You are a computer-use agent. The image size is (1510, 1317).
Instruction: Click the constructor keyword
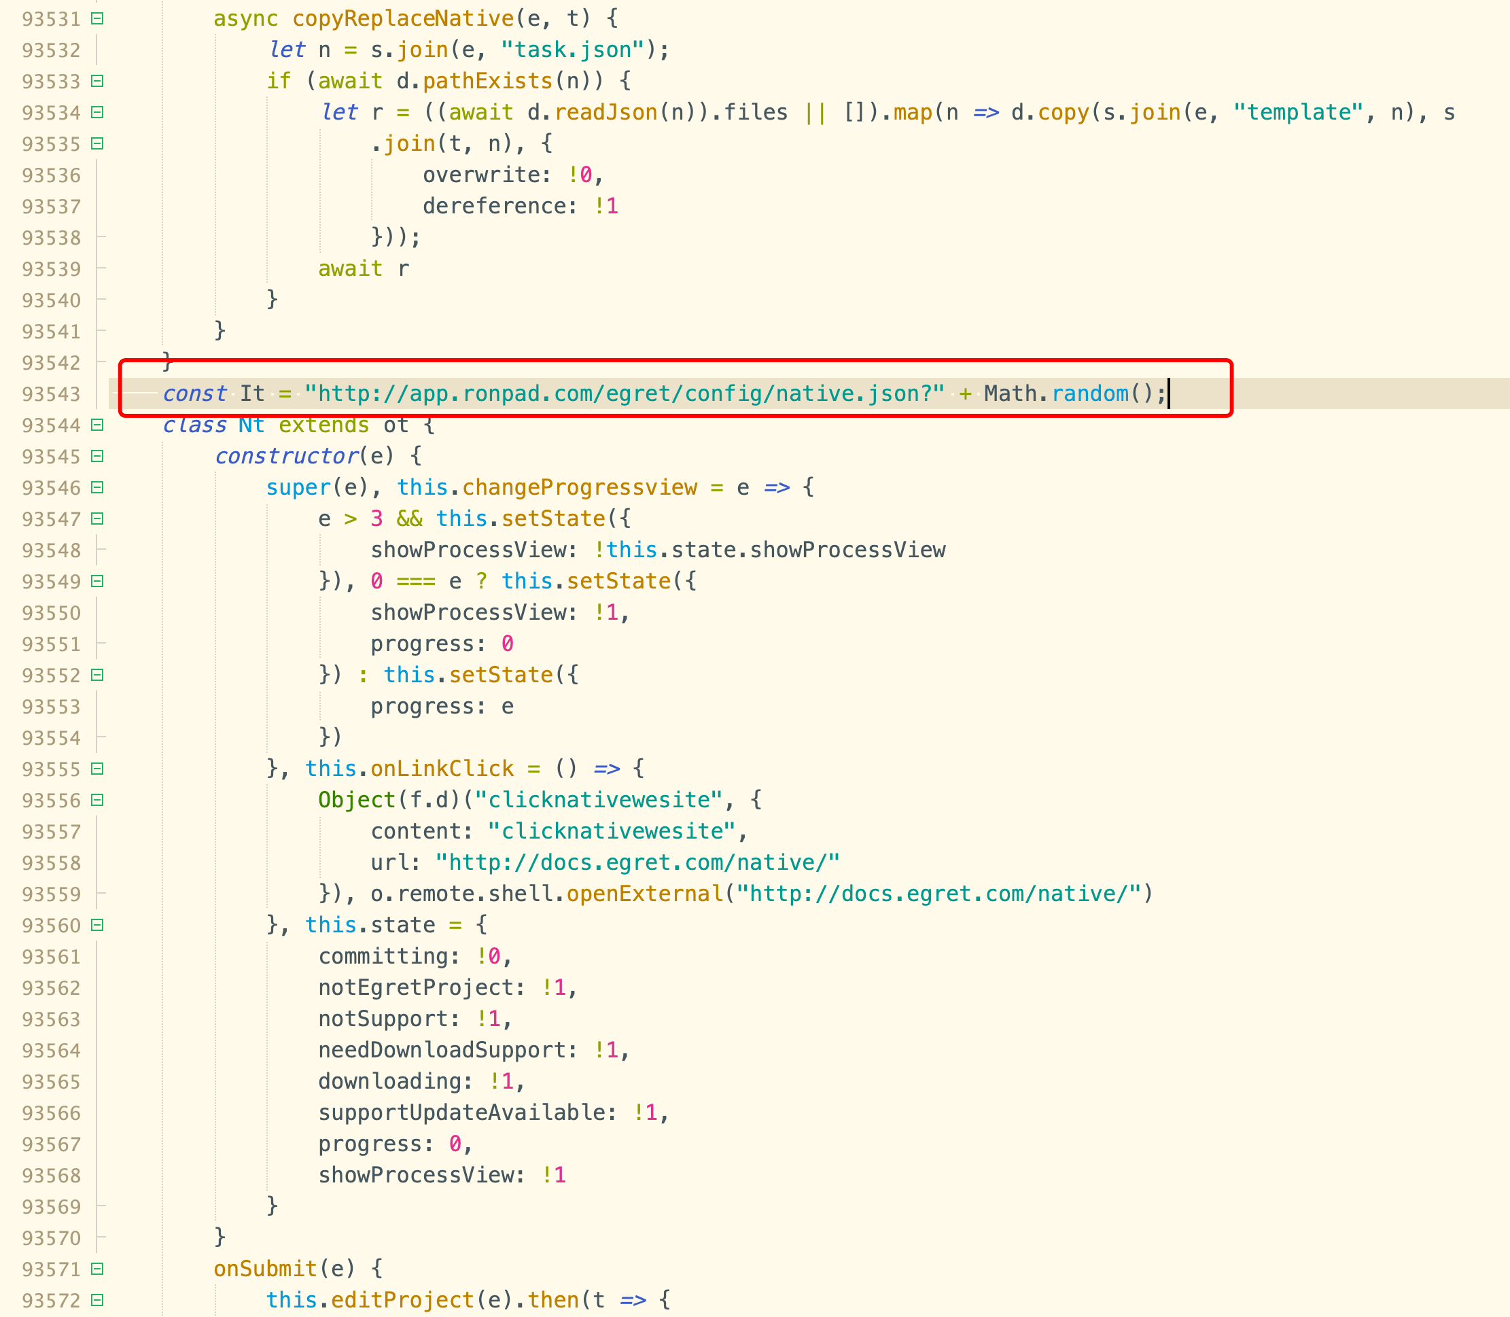tap(287, 457)
